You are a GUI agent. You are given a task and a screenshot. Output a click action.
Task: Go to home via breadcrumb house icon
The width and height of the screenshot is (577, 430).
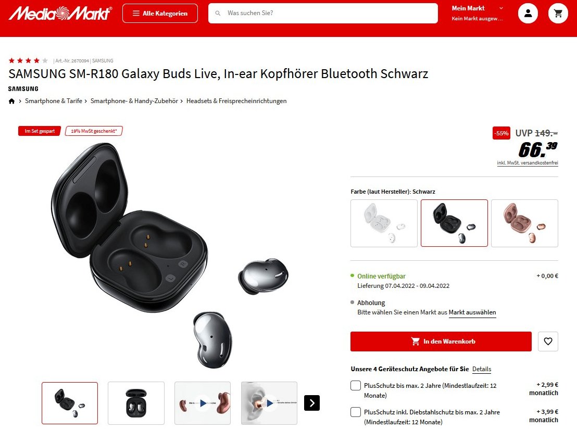pos(12,101)
